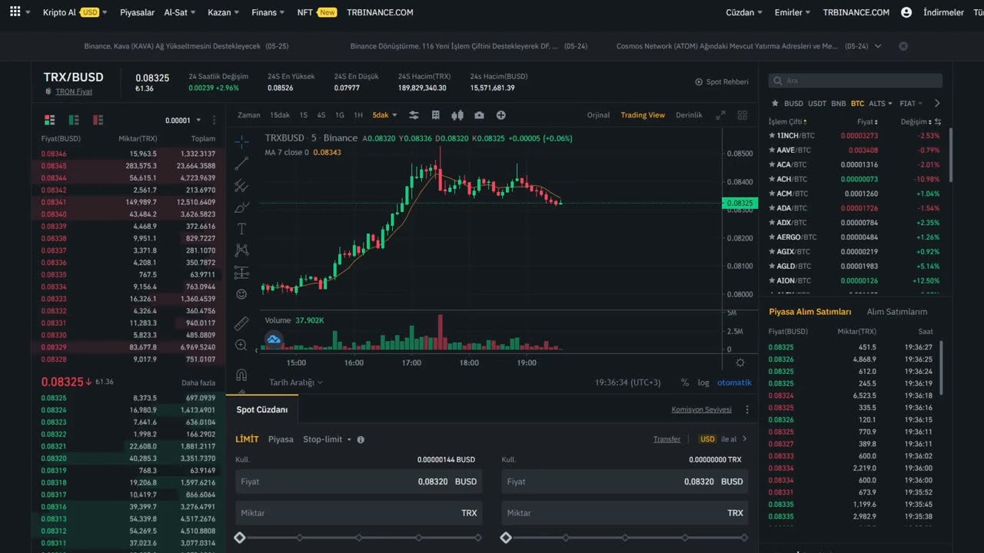
Task: Show only buy orders in order book
Action: coord(74,120)
